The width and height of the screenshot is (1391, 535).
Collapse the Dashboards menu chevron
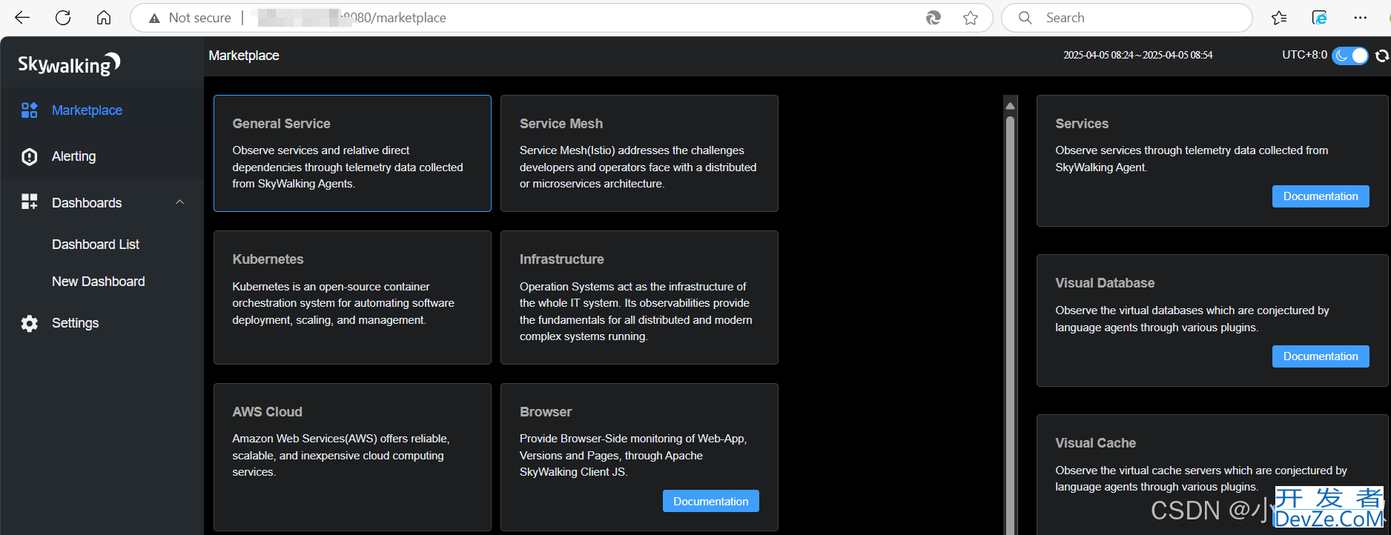179,202
